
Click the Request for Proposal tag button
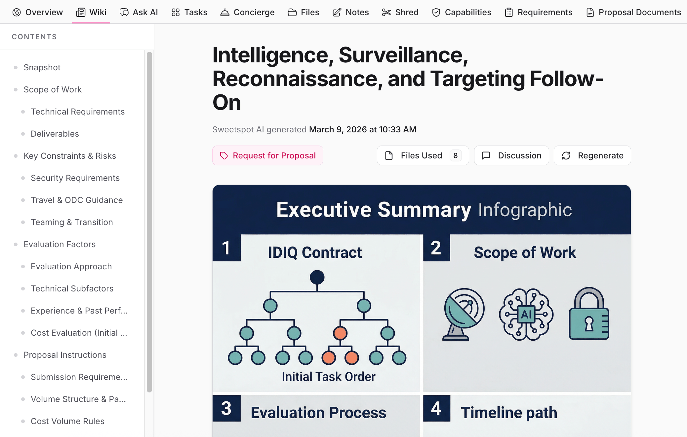pyautogui.click(x=268, y=155)
